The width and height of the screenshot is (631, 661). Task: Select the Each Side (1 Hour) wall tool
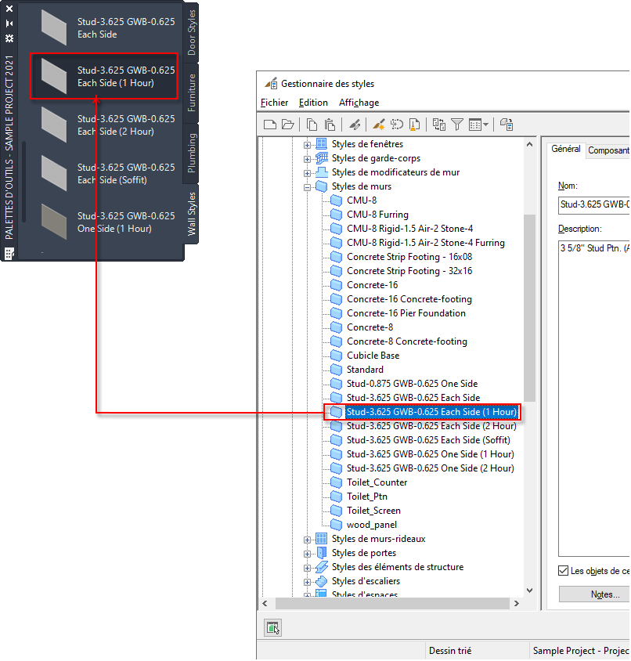coord(105,76)
